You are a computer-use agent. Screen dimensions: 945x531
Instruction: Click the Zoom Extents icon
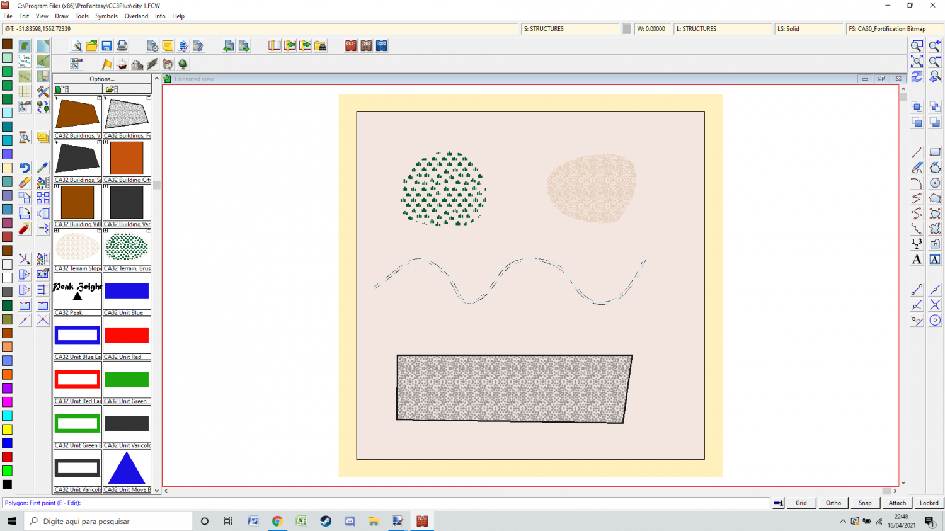(917, 61)
